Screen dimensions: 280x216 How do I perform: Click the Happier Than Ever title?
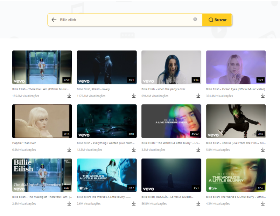24,143
